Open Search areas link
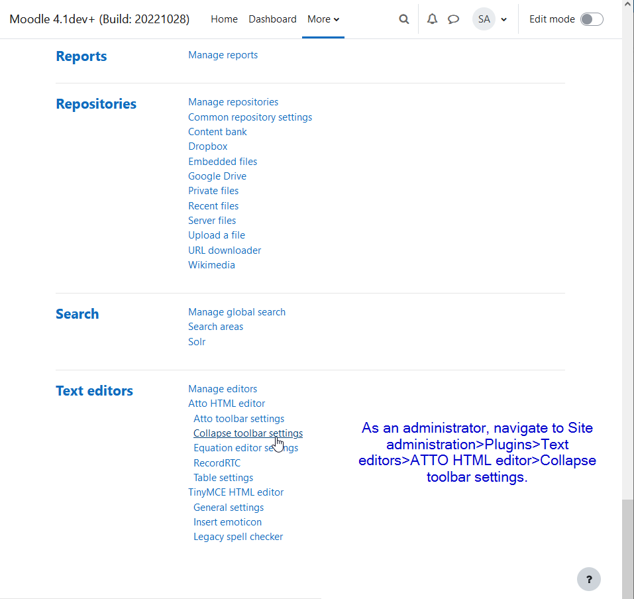Screen dimensions: 634x599 [215, 327]
